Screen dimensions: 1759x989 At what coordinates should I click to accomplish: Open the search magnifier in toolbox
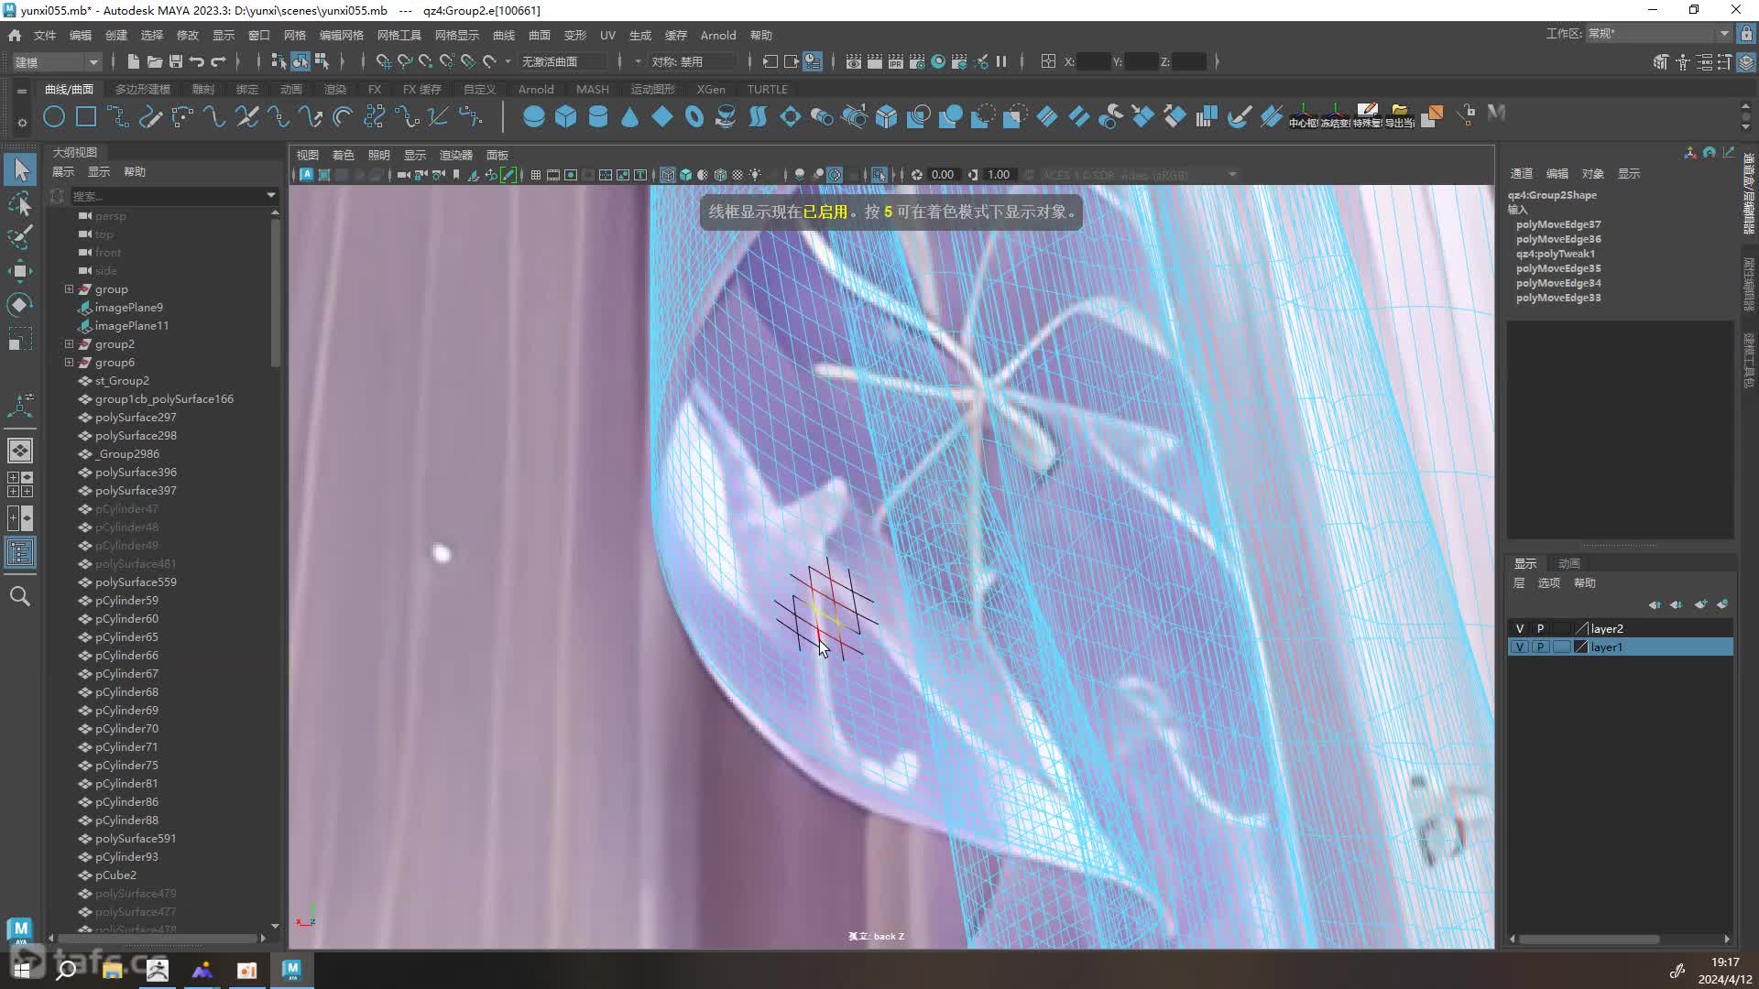click(x=20, y=597)
